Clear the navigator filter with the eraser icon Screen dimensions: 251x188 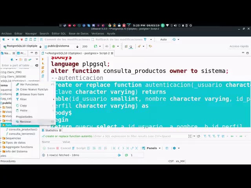click(x=36, y=65)
